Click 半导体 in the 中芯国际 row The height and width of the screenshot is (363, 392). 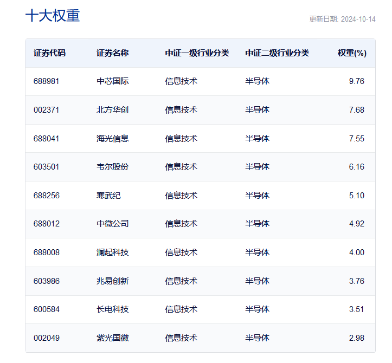tap(257, 81)
